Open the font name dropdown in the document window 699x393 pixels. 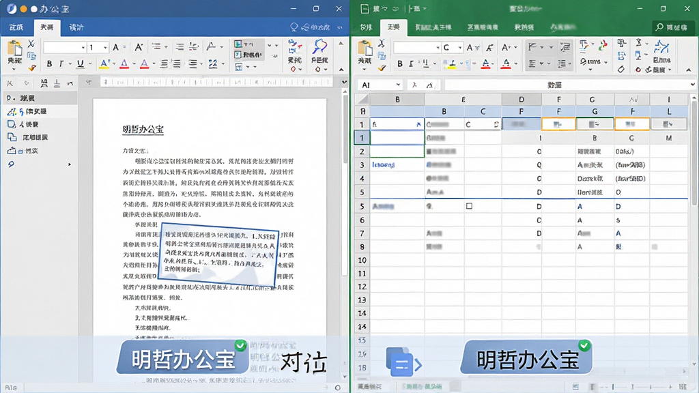(x=83, y=48)
